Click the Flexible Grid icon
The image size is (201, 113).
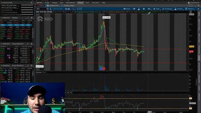[48, 6]
